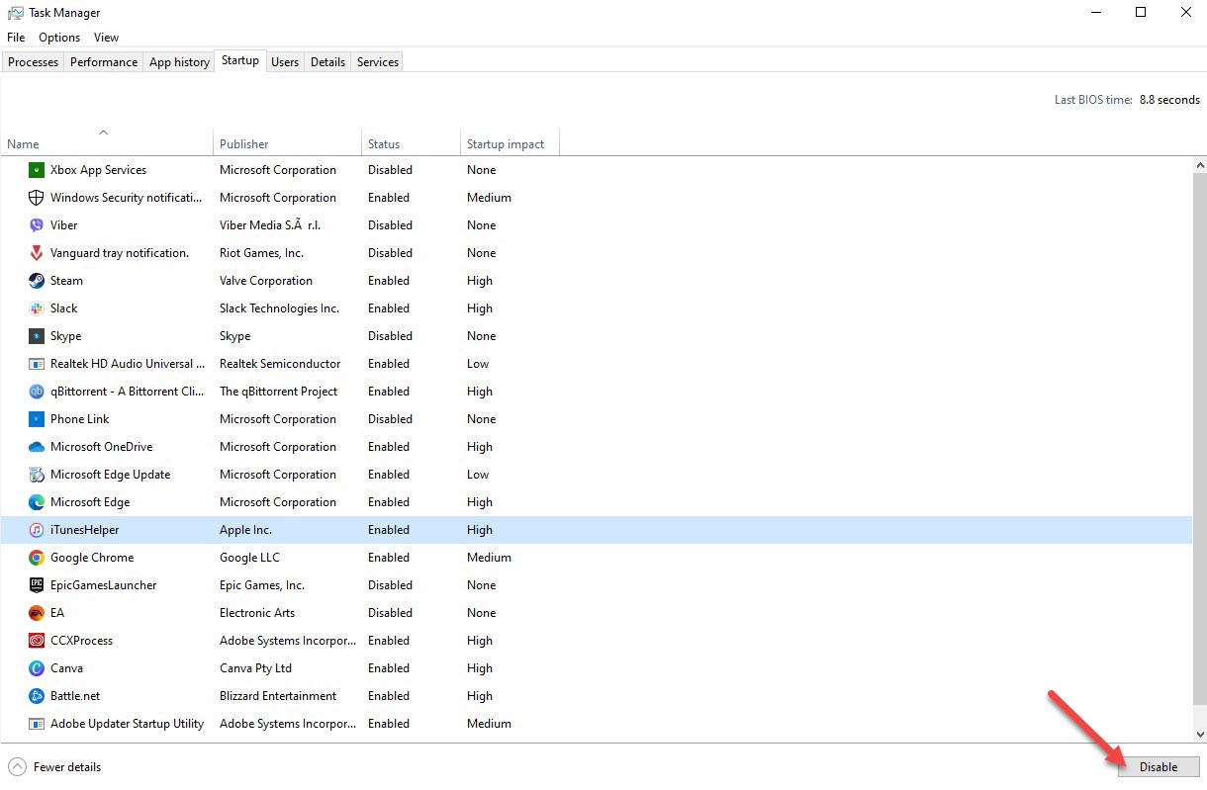The image size is (1207, 790).
Task: Select the Adobe Updater Startup Utility icon
Action: [x=37, y=724]
